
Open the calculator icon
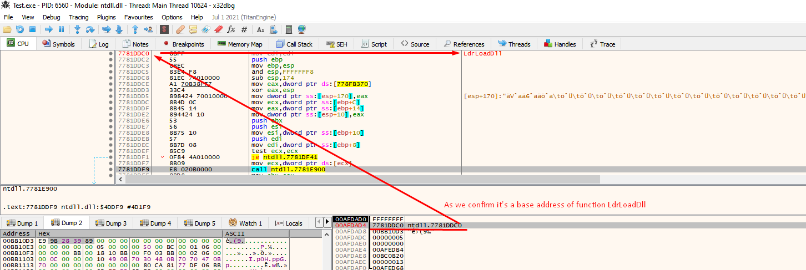point(289,29)
